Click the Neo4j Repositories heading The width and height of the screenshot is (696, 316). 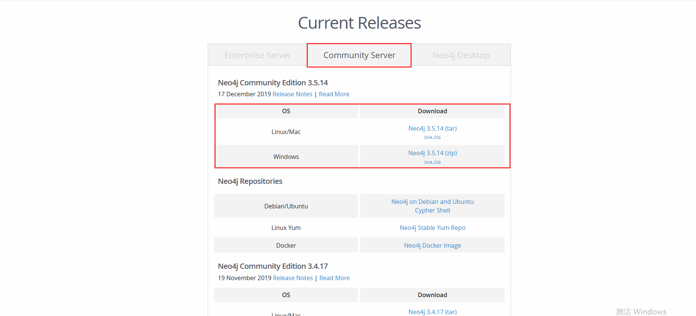[x=250, y=181]
